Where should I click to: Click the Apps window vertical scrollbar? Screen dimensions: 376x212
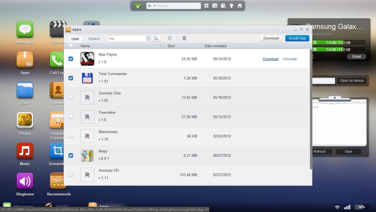(311, 109)
